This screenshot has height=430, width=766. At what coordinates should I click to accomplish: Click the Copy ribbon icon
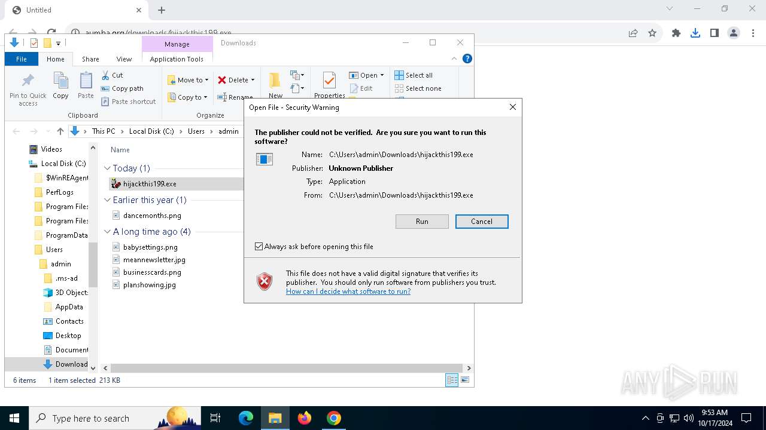pos(60,85)
